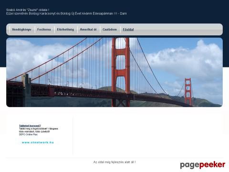Screen dimensions: 229x172
Task: Click the Golden Gate bridge banner image
Action: point(114,72)
